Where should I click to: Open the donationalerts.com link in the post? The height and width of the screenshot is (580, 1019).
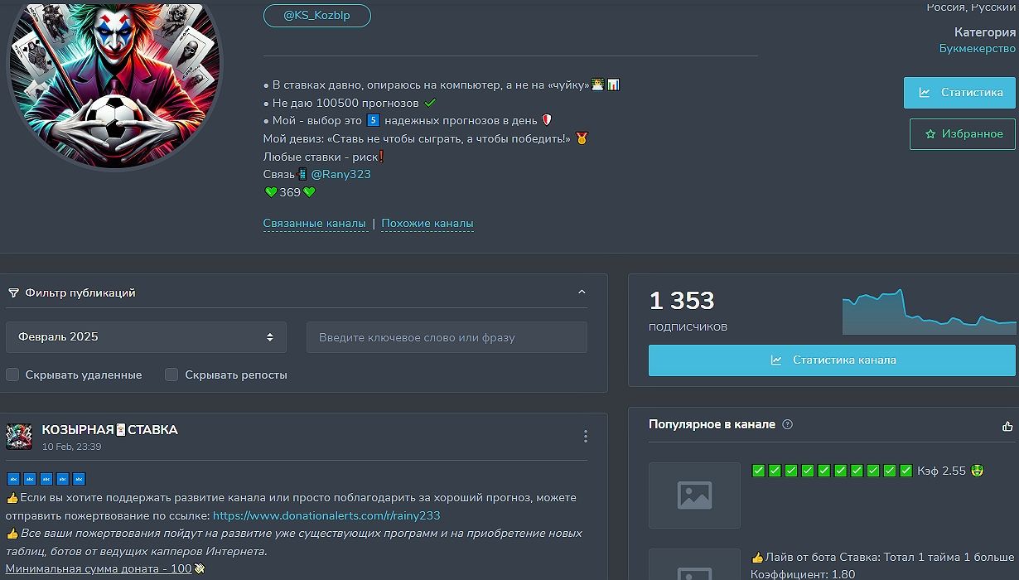326,515
